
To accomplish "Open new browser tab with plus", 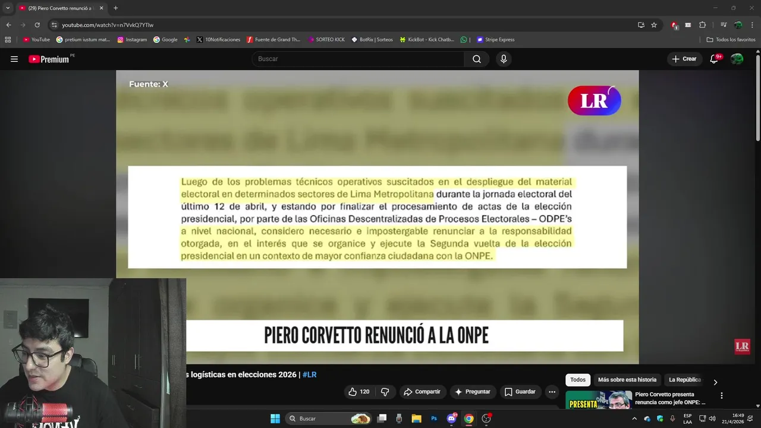I will [x=115, y=8].
